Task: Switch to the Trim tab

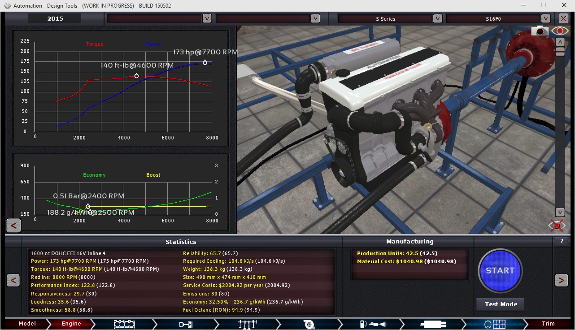Action: (x=548, y=324)
